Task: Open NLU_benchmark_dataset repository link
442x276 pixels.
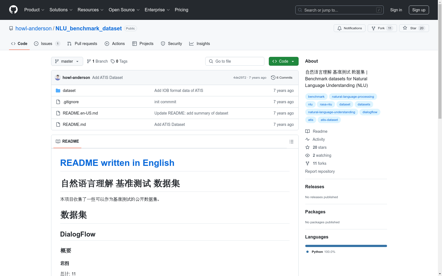Action: [x=89, y=28]
